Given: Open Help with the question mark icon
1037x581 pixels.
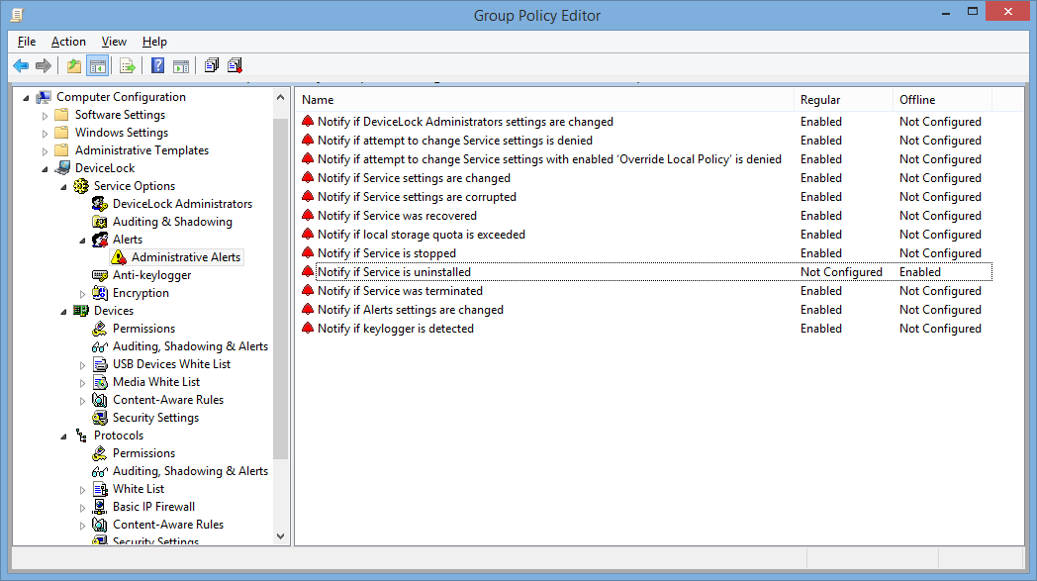Looking at the screenshot, I should tap(158, 65).
